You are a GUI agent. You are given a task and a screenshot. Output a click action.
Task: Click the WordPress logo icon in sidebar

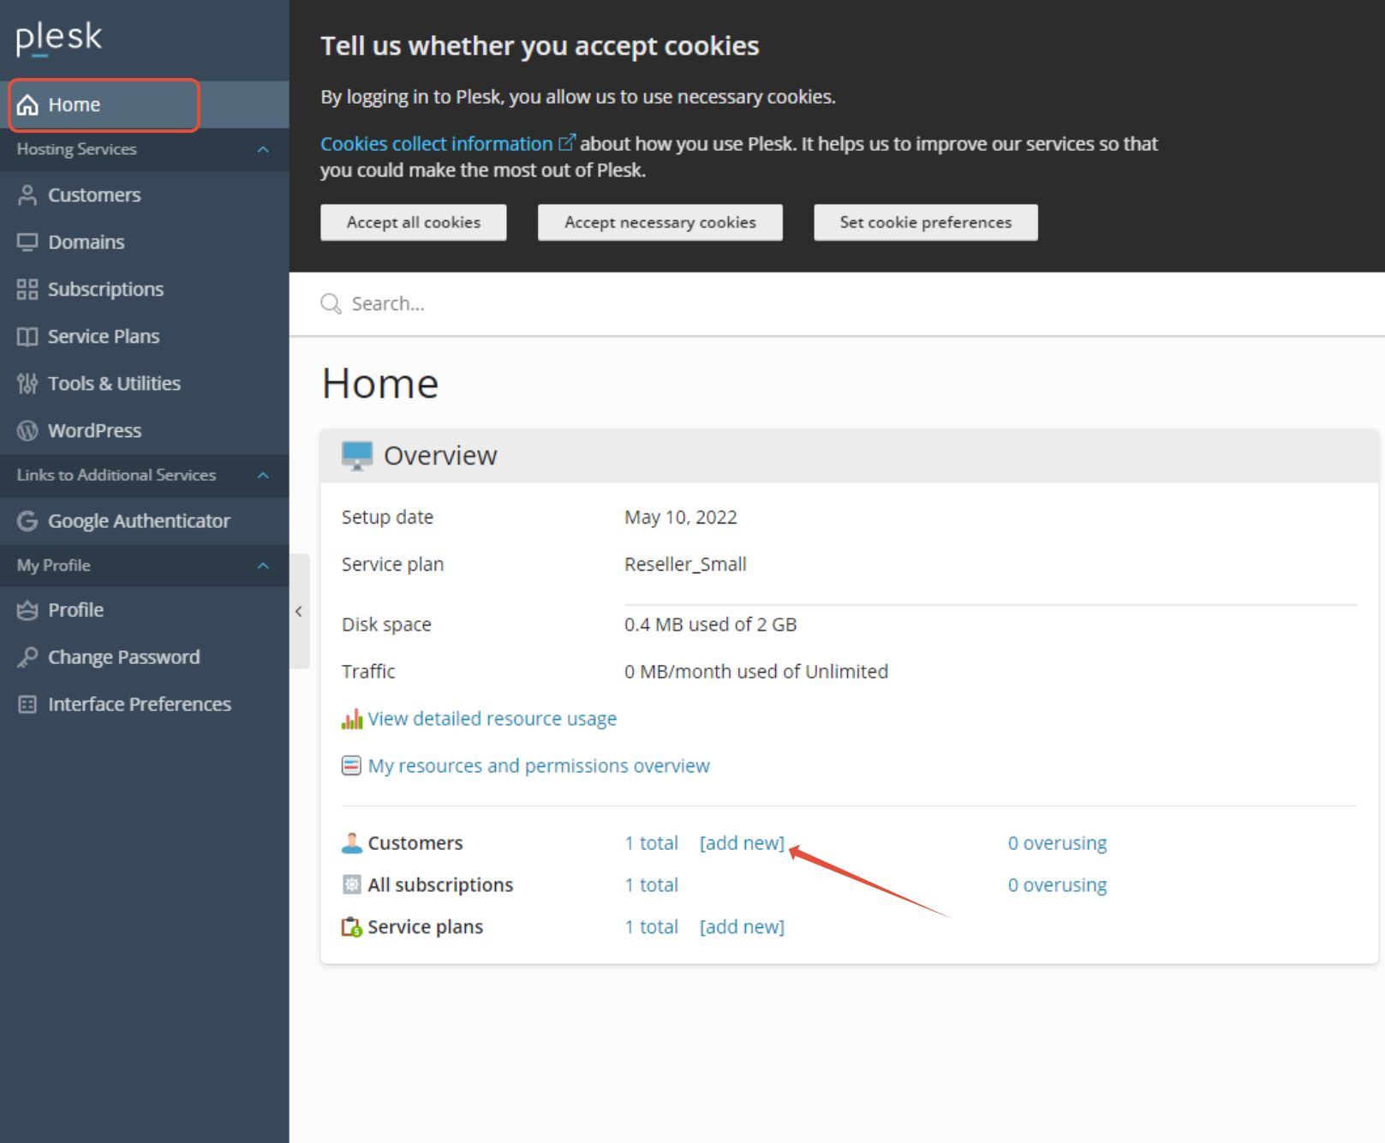[x=27, y=430]
